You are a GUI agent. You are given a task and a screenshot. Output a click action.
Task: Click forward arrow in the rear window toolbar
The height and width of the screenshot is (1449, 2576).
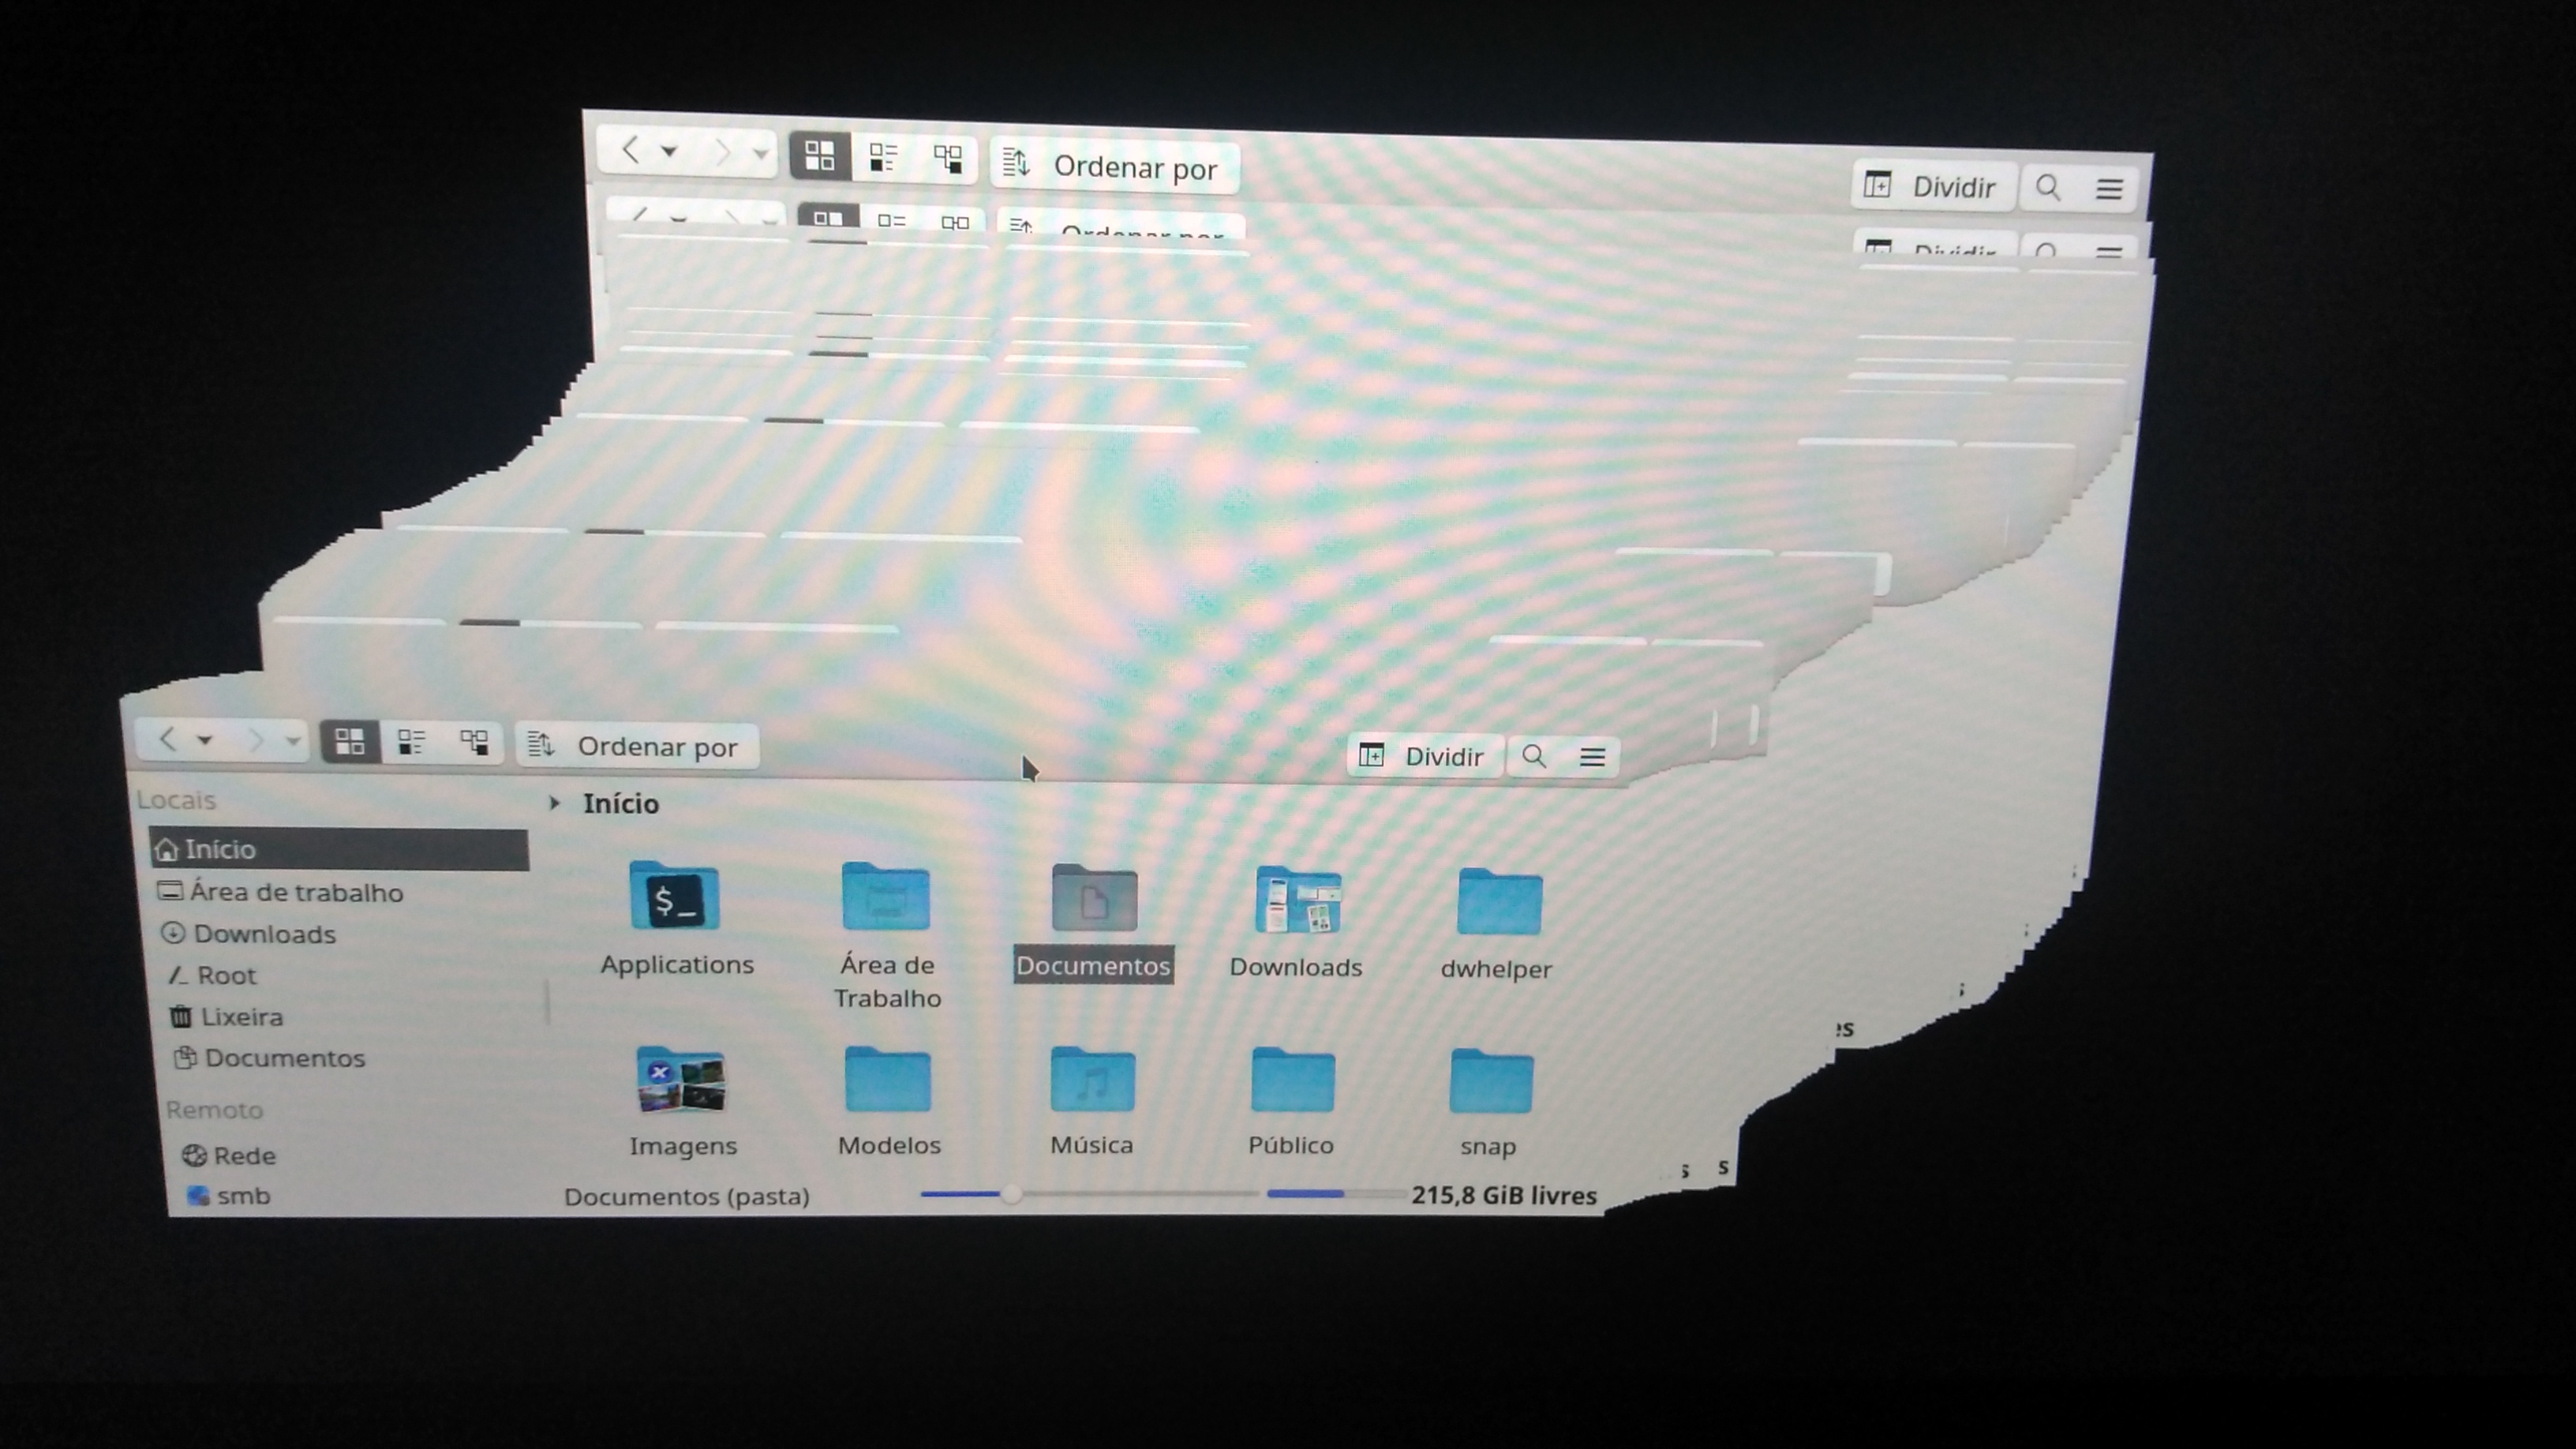pyautogui.click(x=722, y=153)
